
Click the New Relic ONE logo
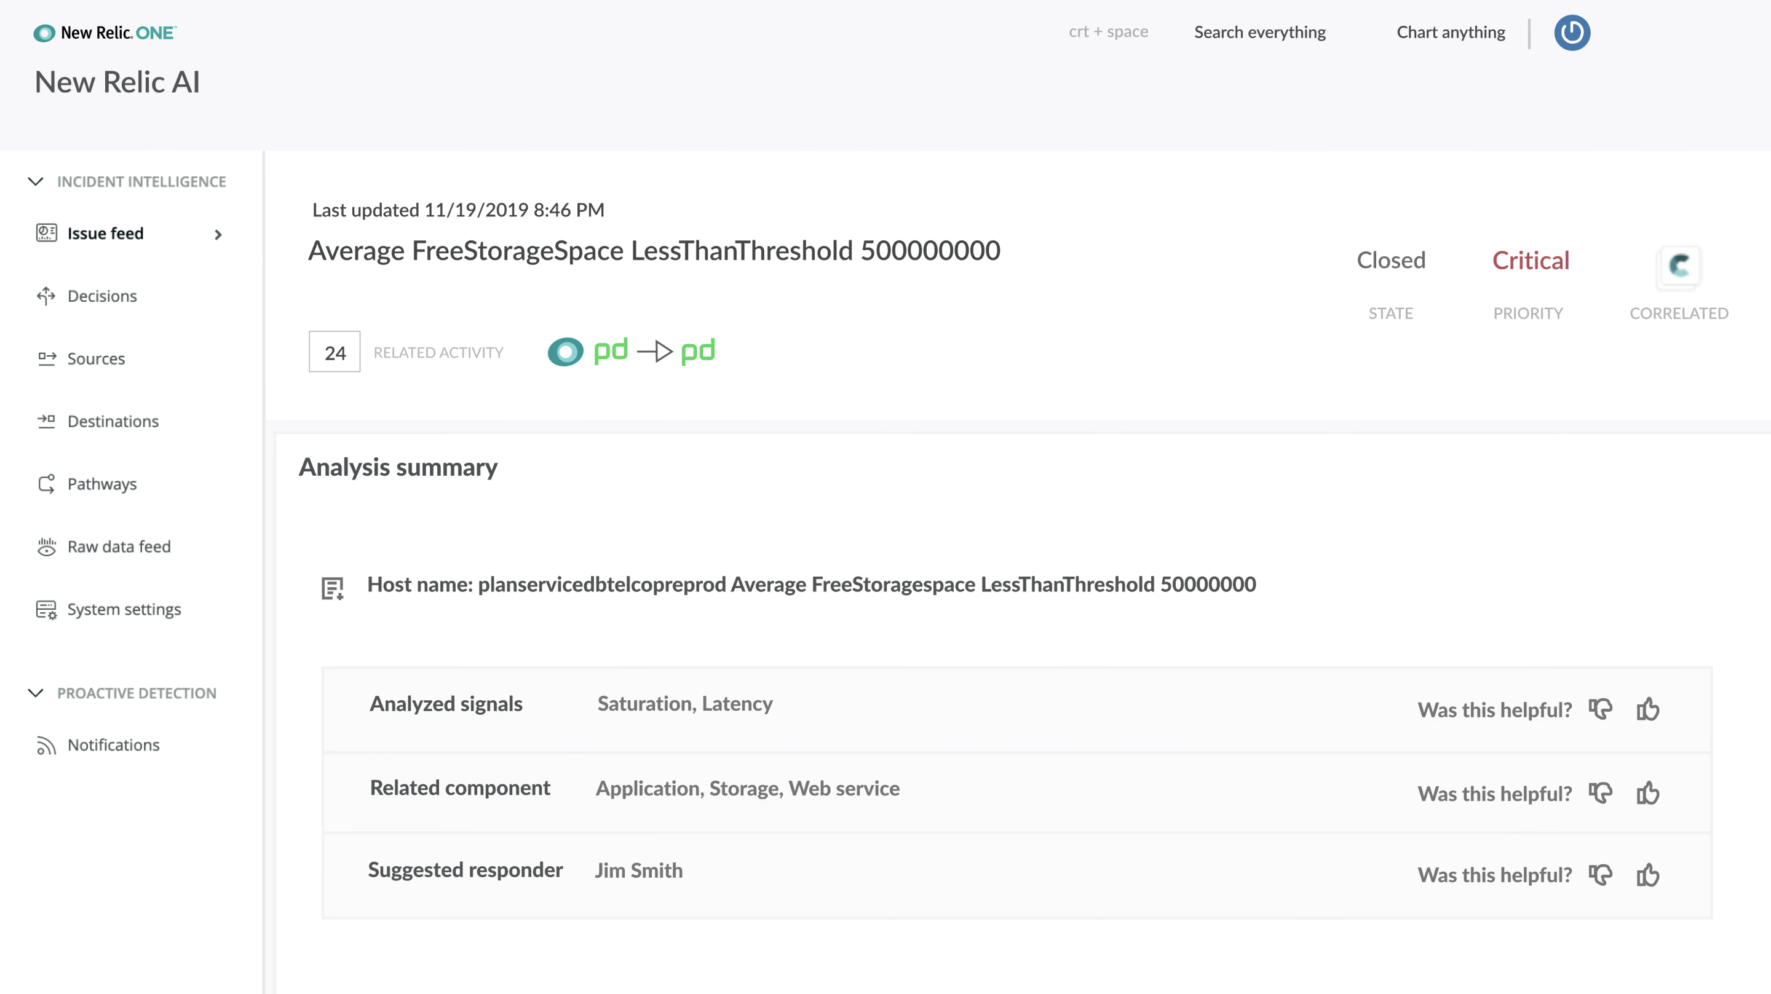[105, 33]
